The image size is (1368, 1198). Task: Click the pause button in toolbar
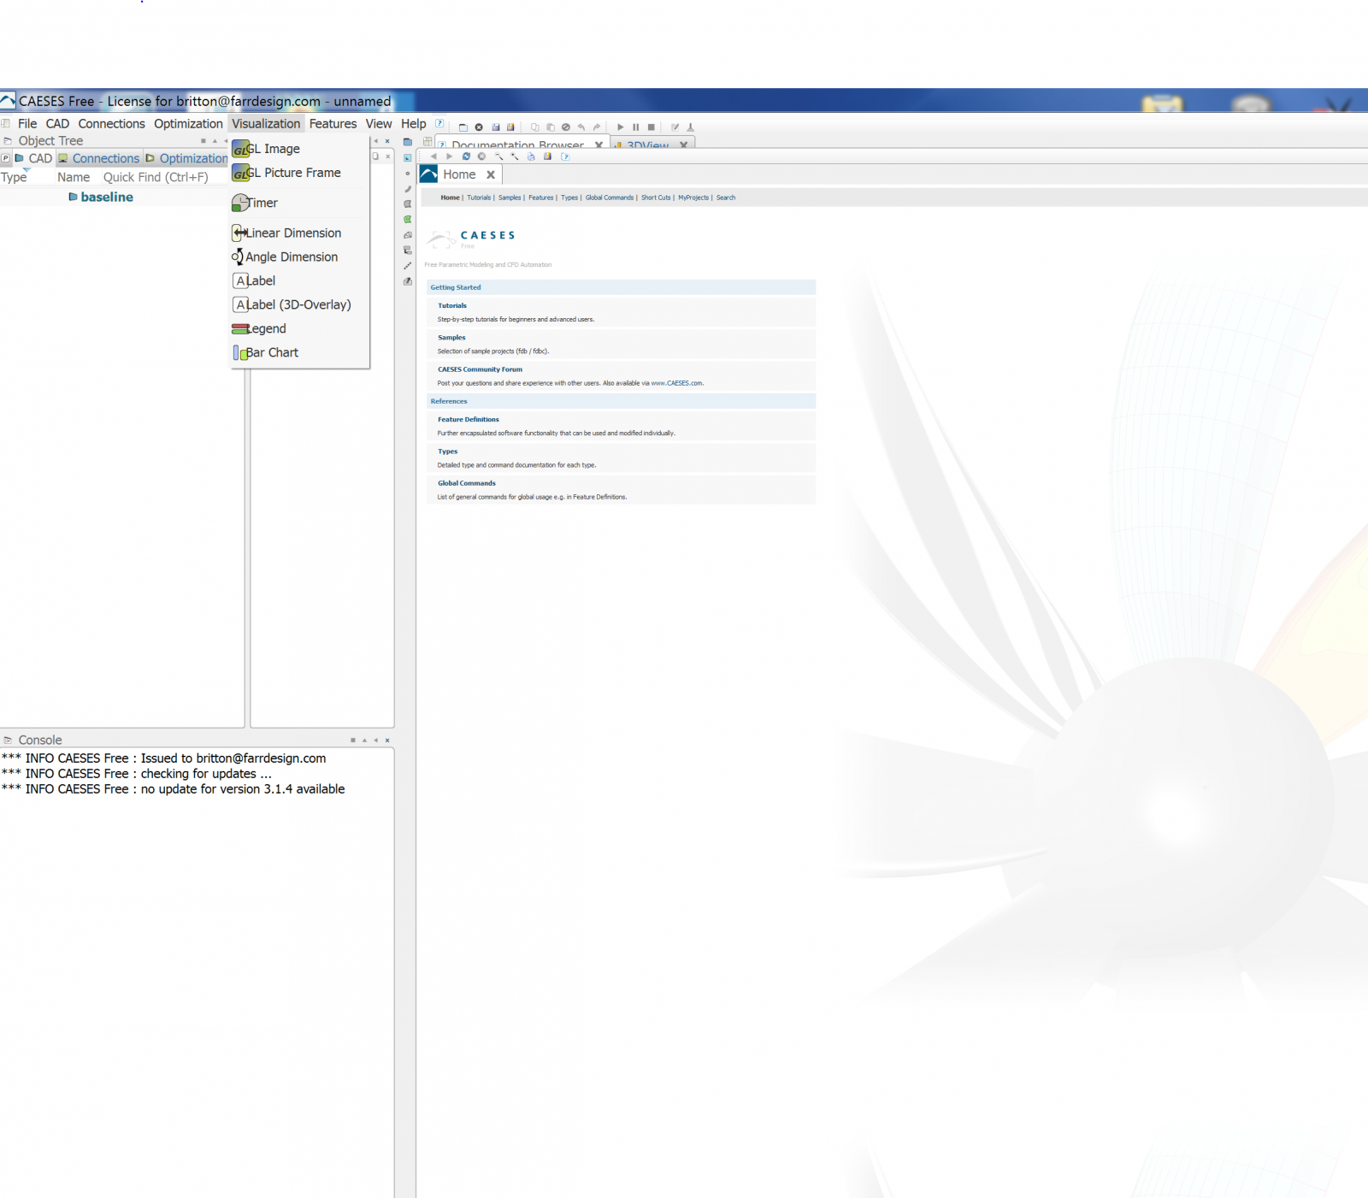(635, 127)
